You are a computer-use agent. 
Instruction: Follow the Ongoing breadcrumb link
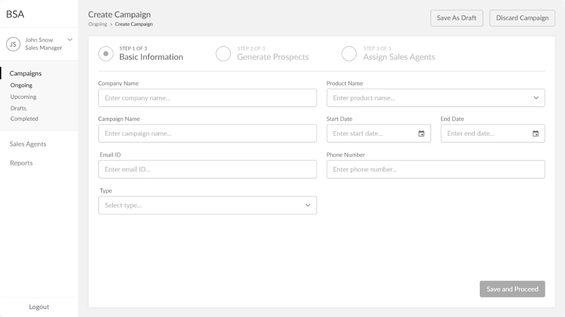[97, 24]
